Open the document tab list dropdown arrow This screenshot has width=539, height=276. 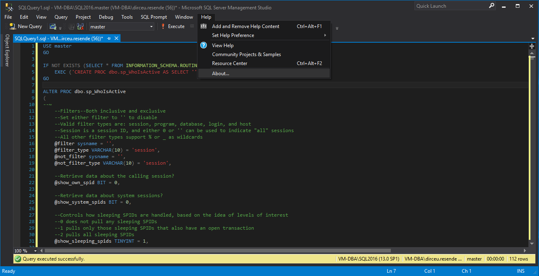(533, 39)
